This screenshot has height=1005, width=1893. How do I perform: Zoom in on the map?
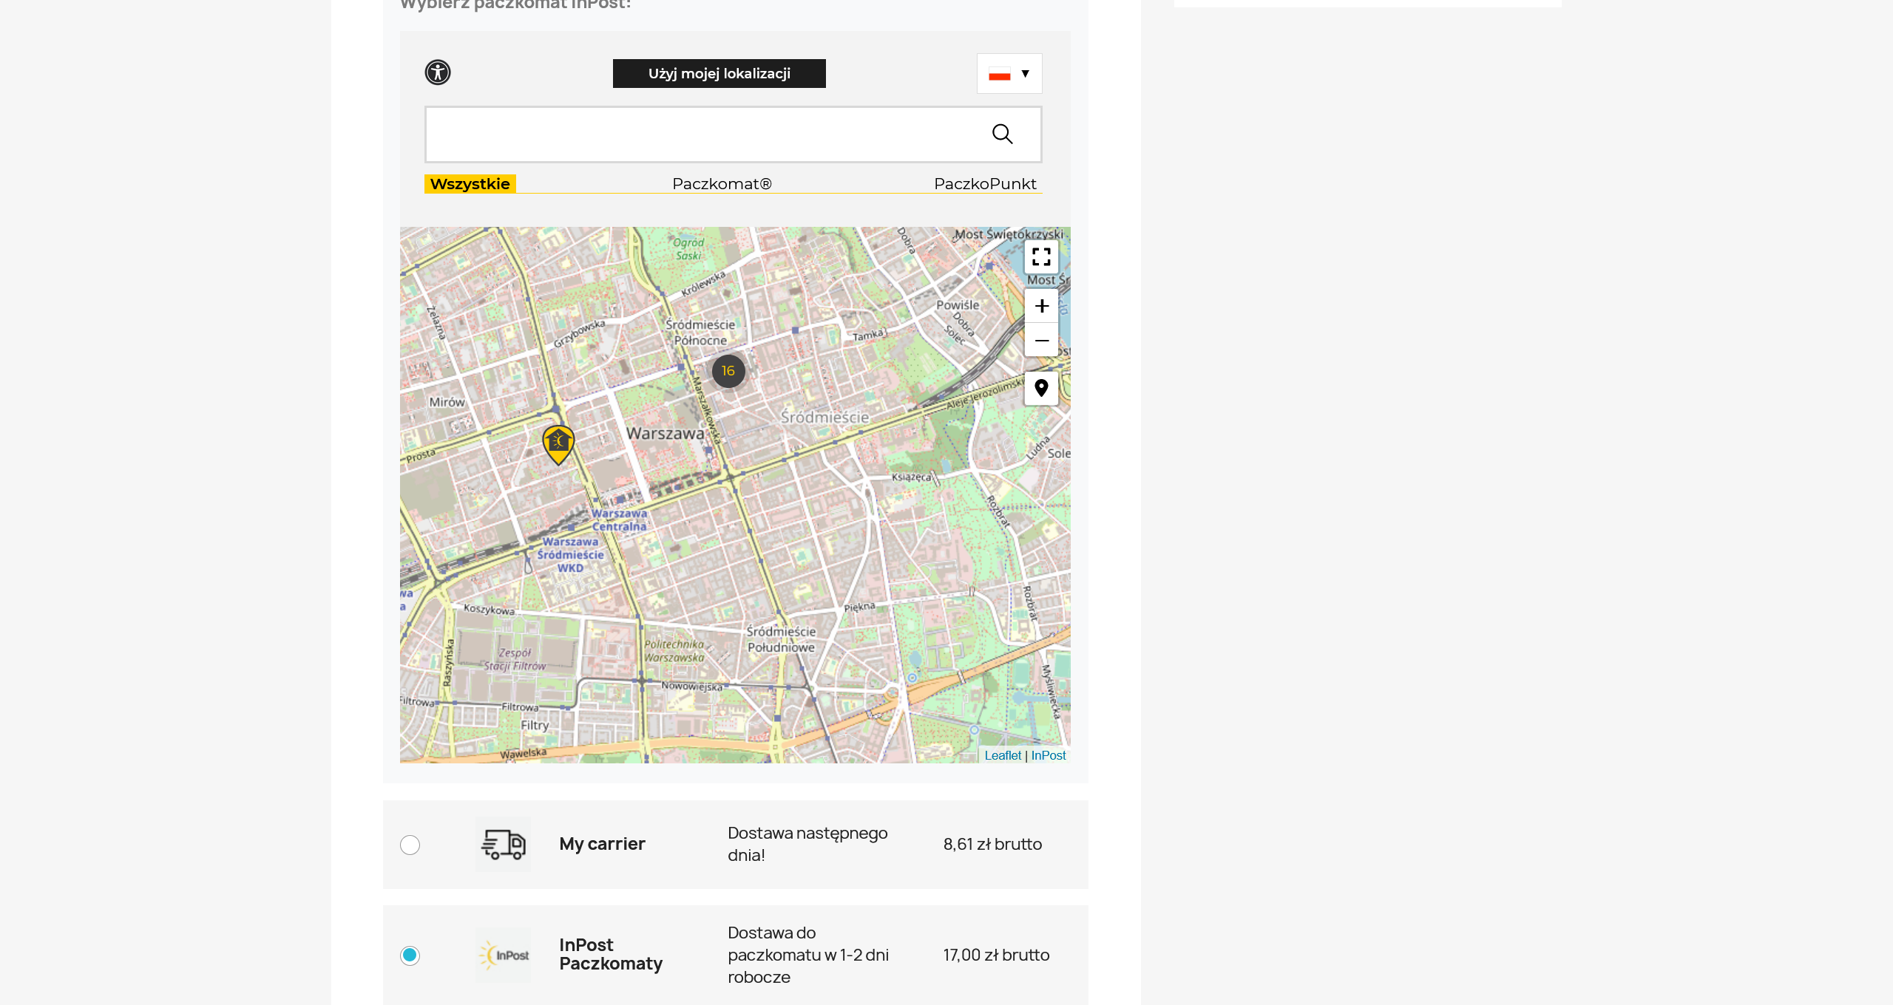click(1041, 306)
